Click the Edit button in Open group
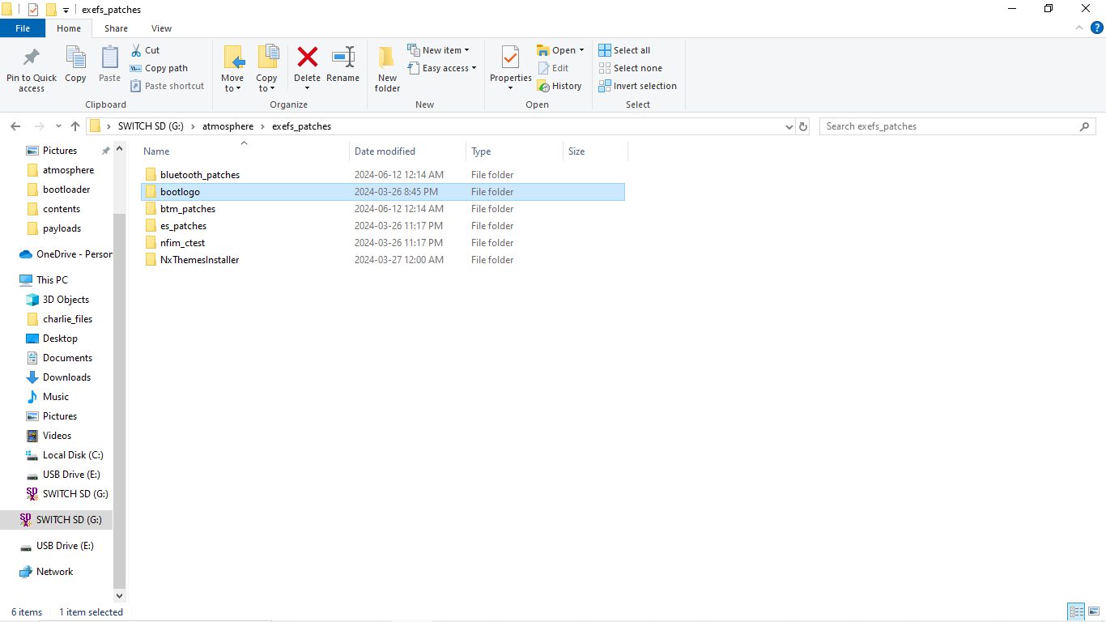Image resolution: width=1106 pixels, height=622 pixels. (553, 68)
